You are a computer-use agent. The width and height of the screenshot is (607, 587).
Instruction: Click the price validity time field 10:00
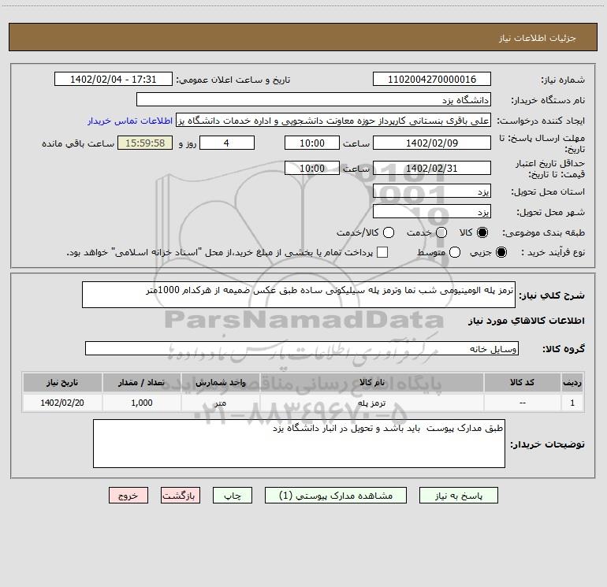pyautogui.click(x=312, y=168)
